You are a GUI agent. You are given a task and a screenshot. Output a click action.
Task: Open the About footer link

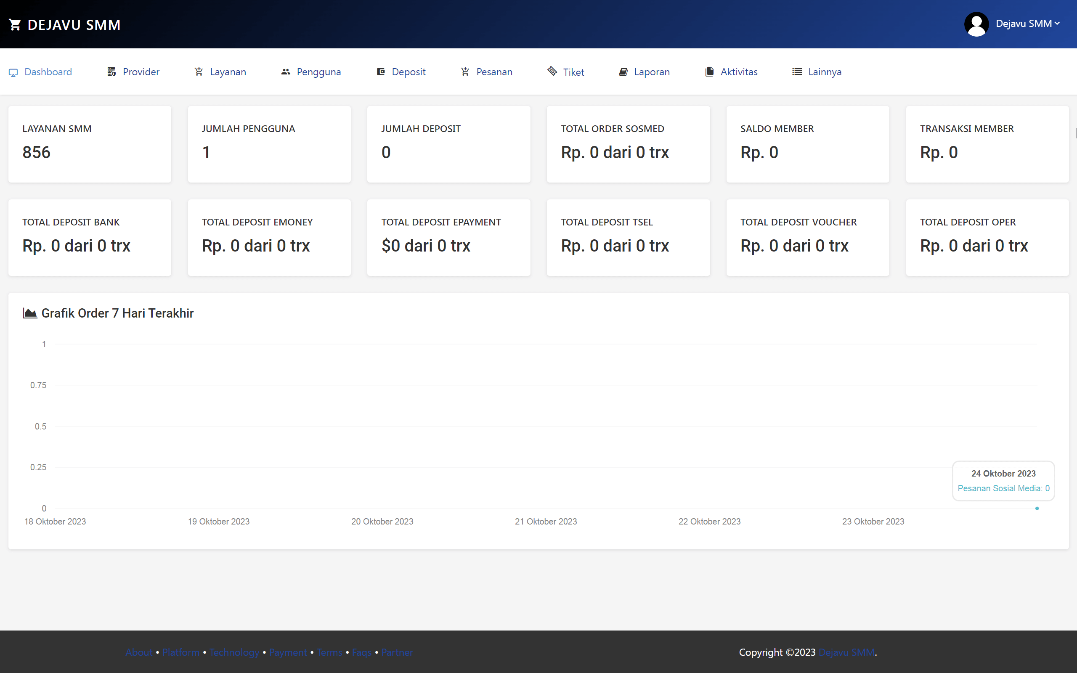[138, 652]
